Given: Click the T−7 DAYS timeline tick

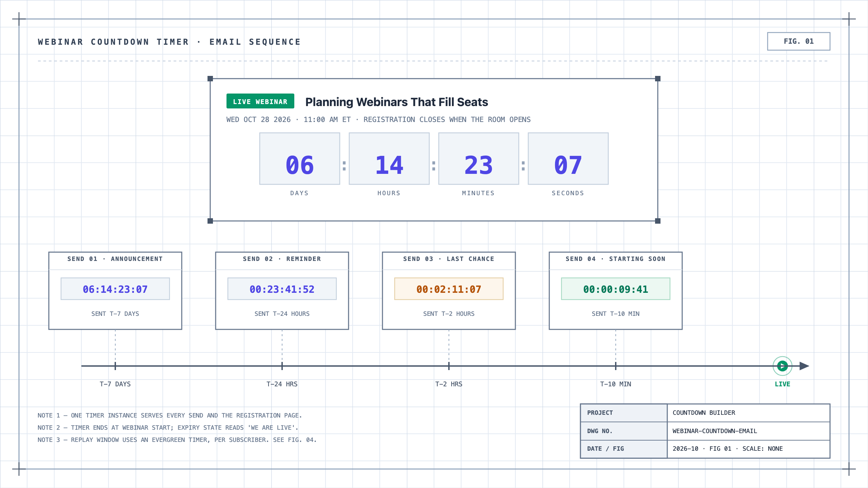Looking at the screenshot, I should pos(115,366).
